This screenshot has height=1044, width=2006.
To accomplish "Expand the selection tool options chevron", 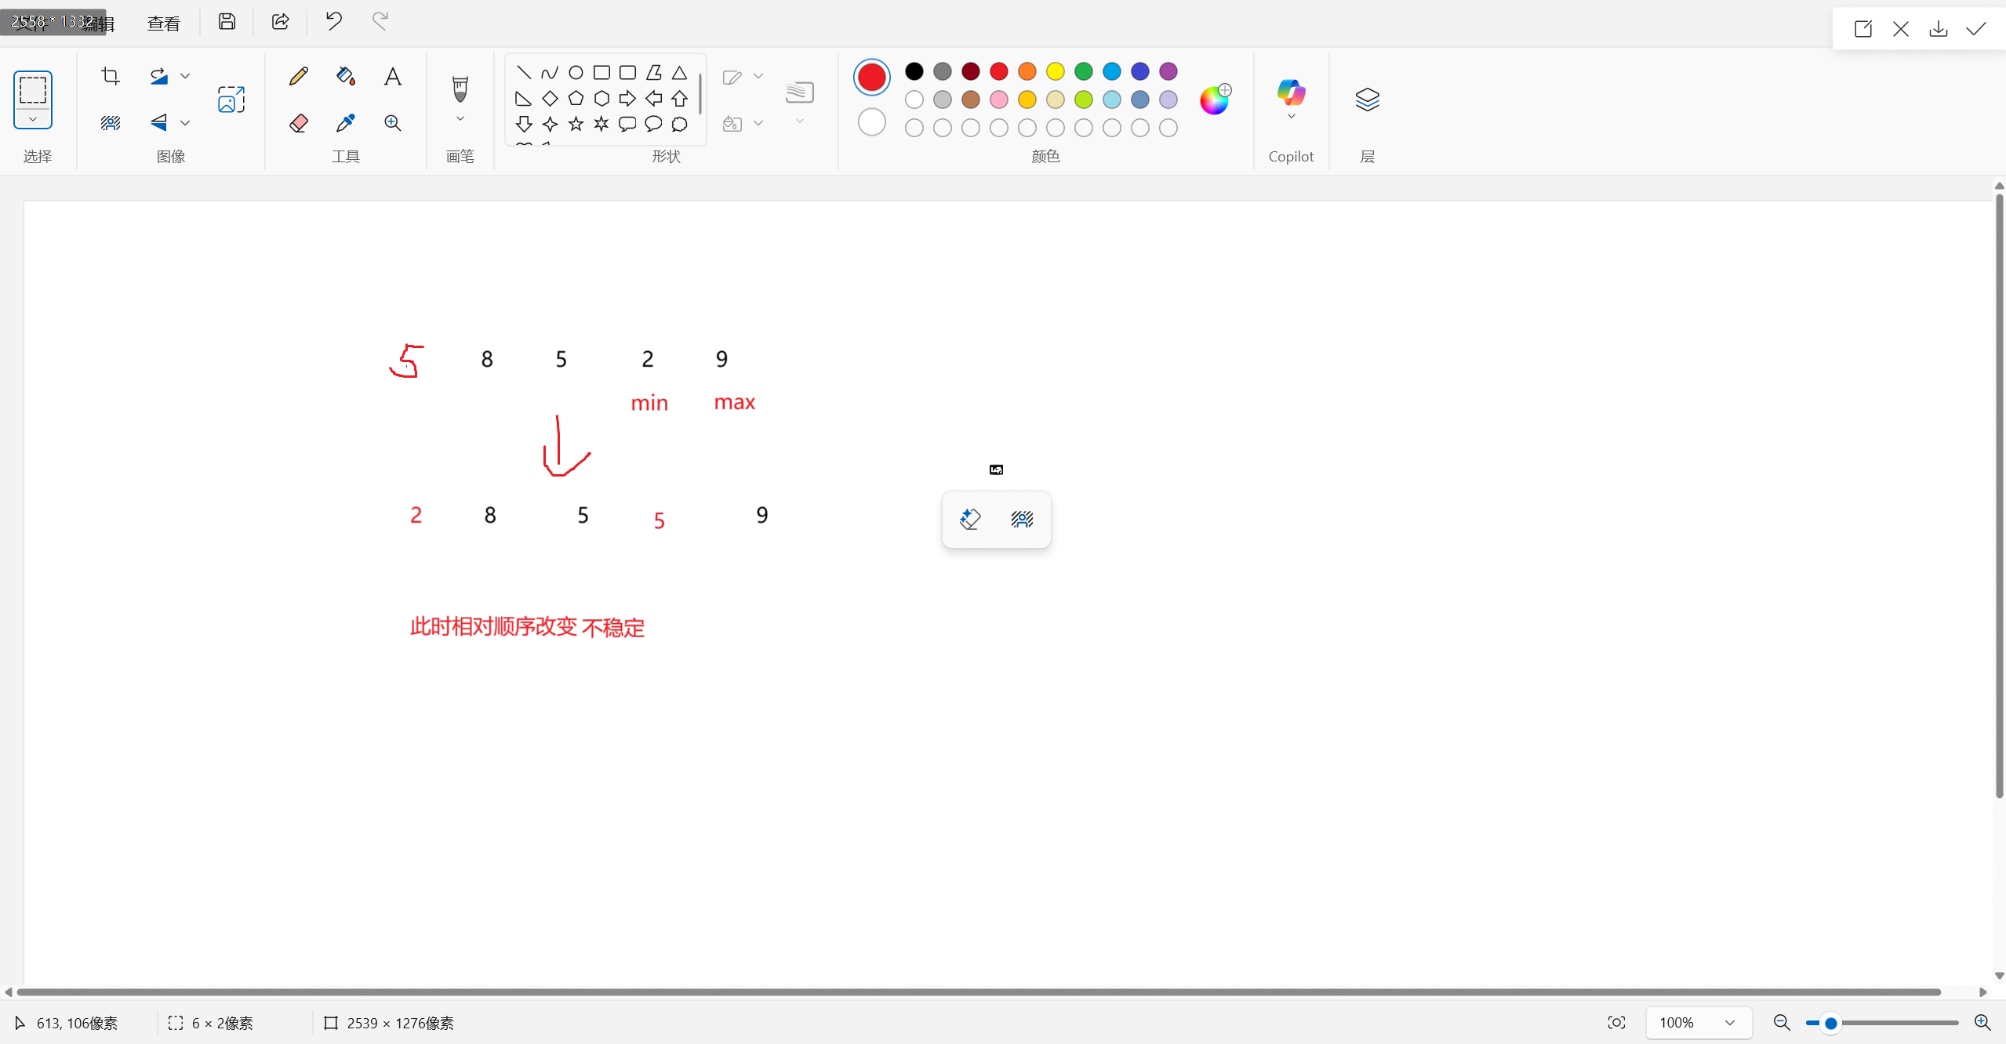I will pos(33,119).
